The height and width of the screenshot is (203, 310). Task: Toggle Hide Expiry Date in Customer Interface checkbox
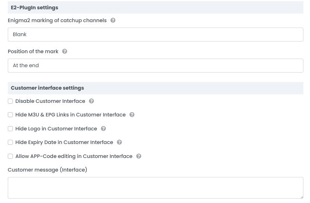pyautogui.click(x=11, y=142)
